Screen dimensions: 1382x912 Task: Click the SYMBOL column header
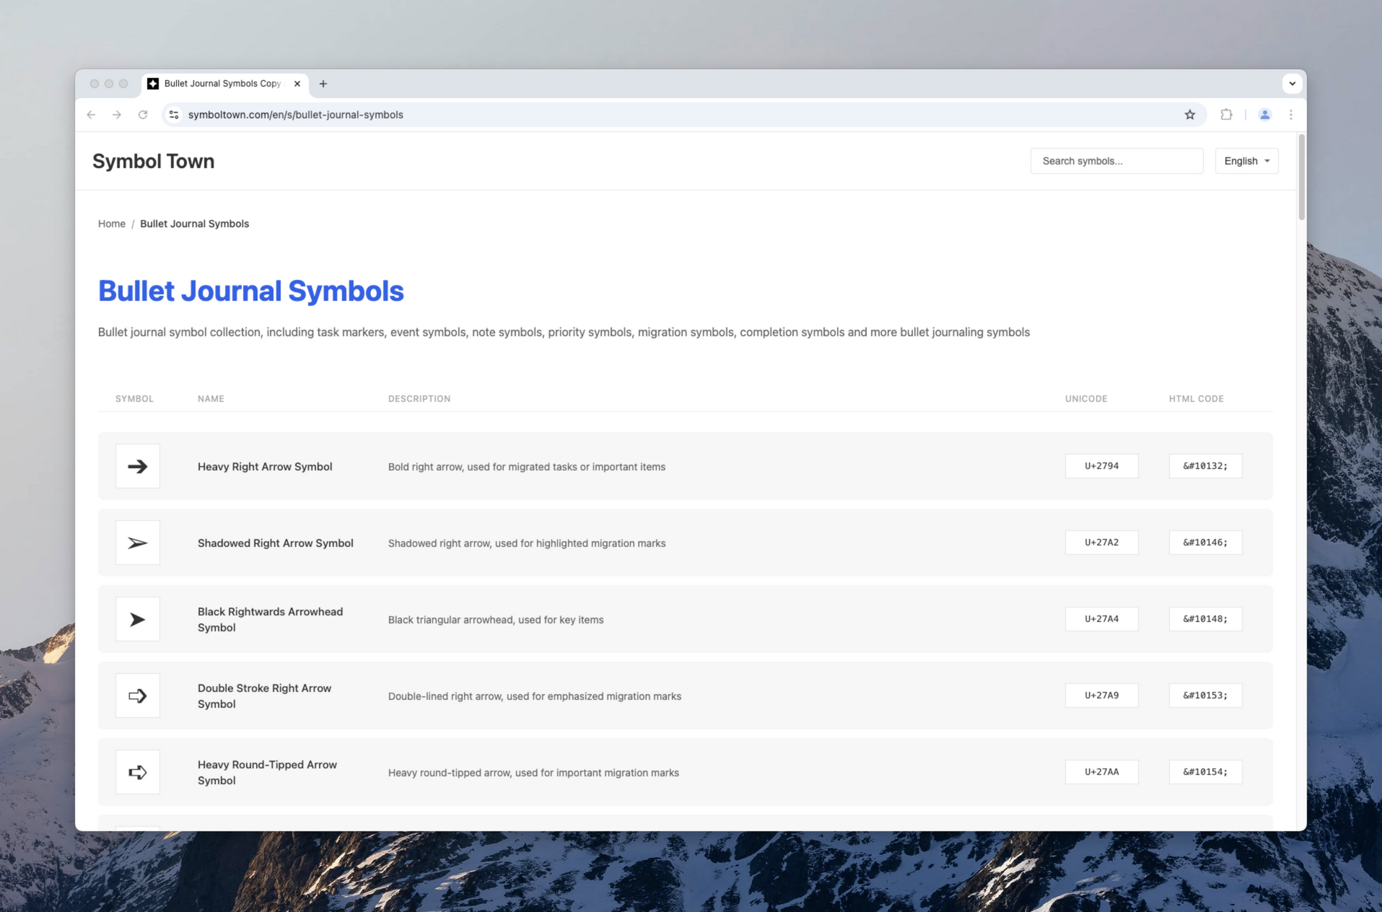point(134,399)
